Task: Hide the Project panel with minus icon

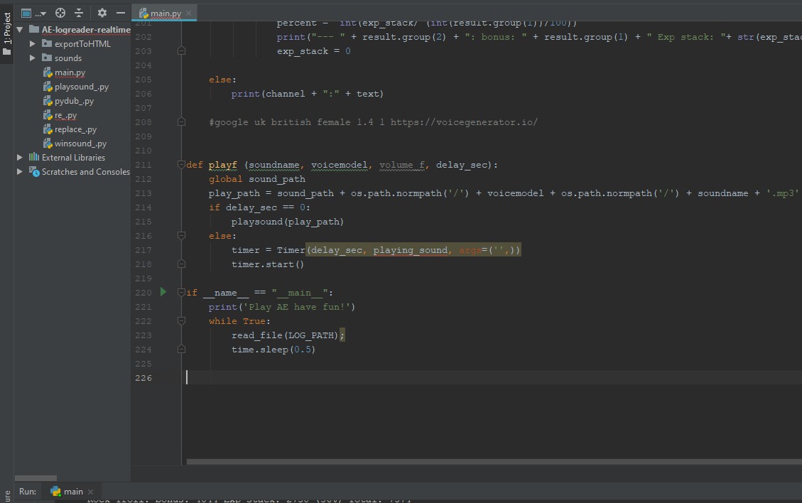Action: tap(121, 13)
